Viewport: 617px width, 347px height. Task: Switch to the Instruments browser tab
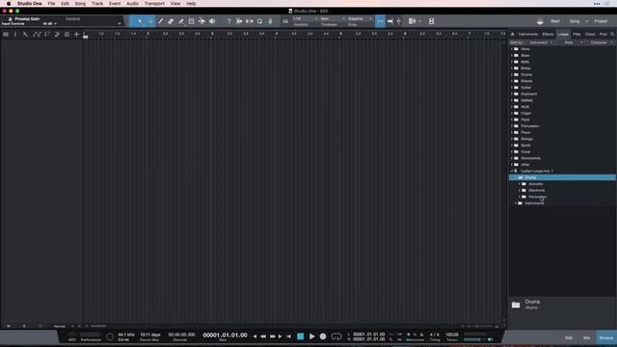click(x=527, y=35)
